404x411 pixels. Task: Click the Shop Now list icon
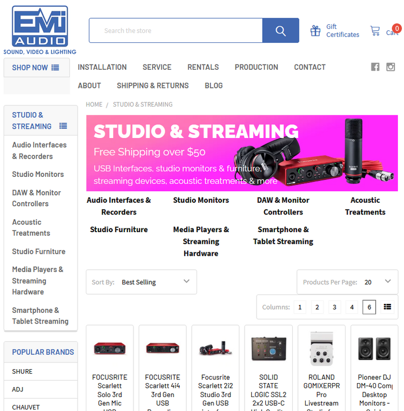point(55,68)
